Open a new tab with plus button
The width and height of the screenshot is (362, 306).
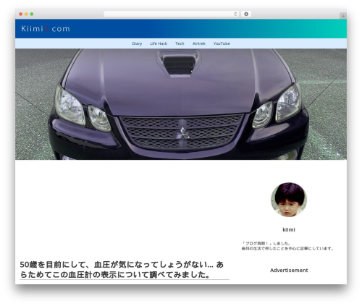[x=343, y=16]
